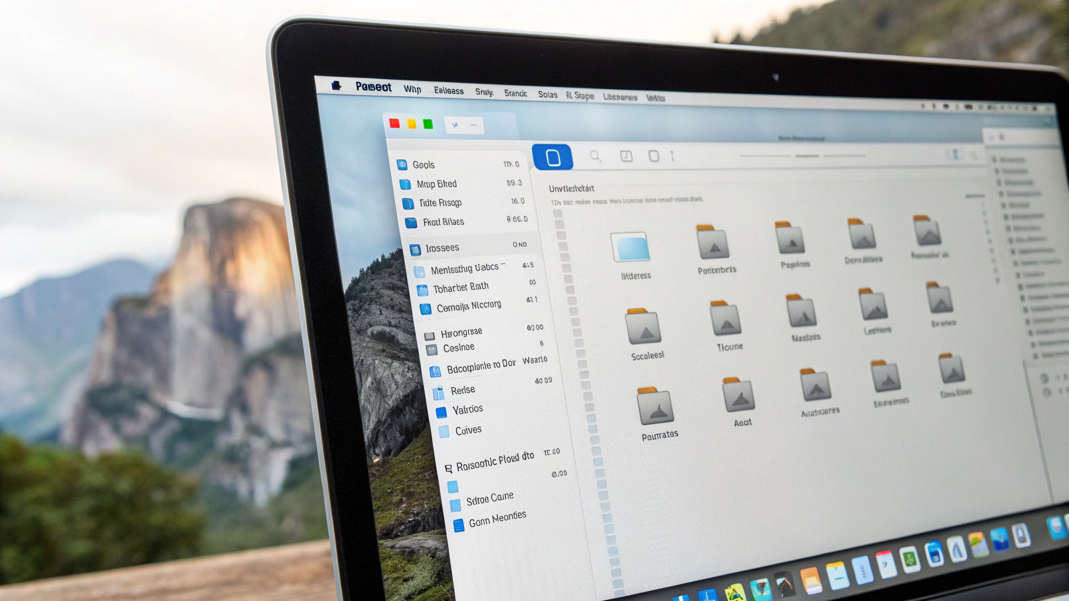Click the magnifying glass search icon
The height and width of the screenshot is (601, 1069).
pyautogui.click(x=596, y=156)
